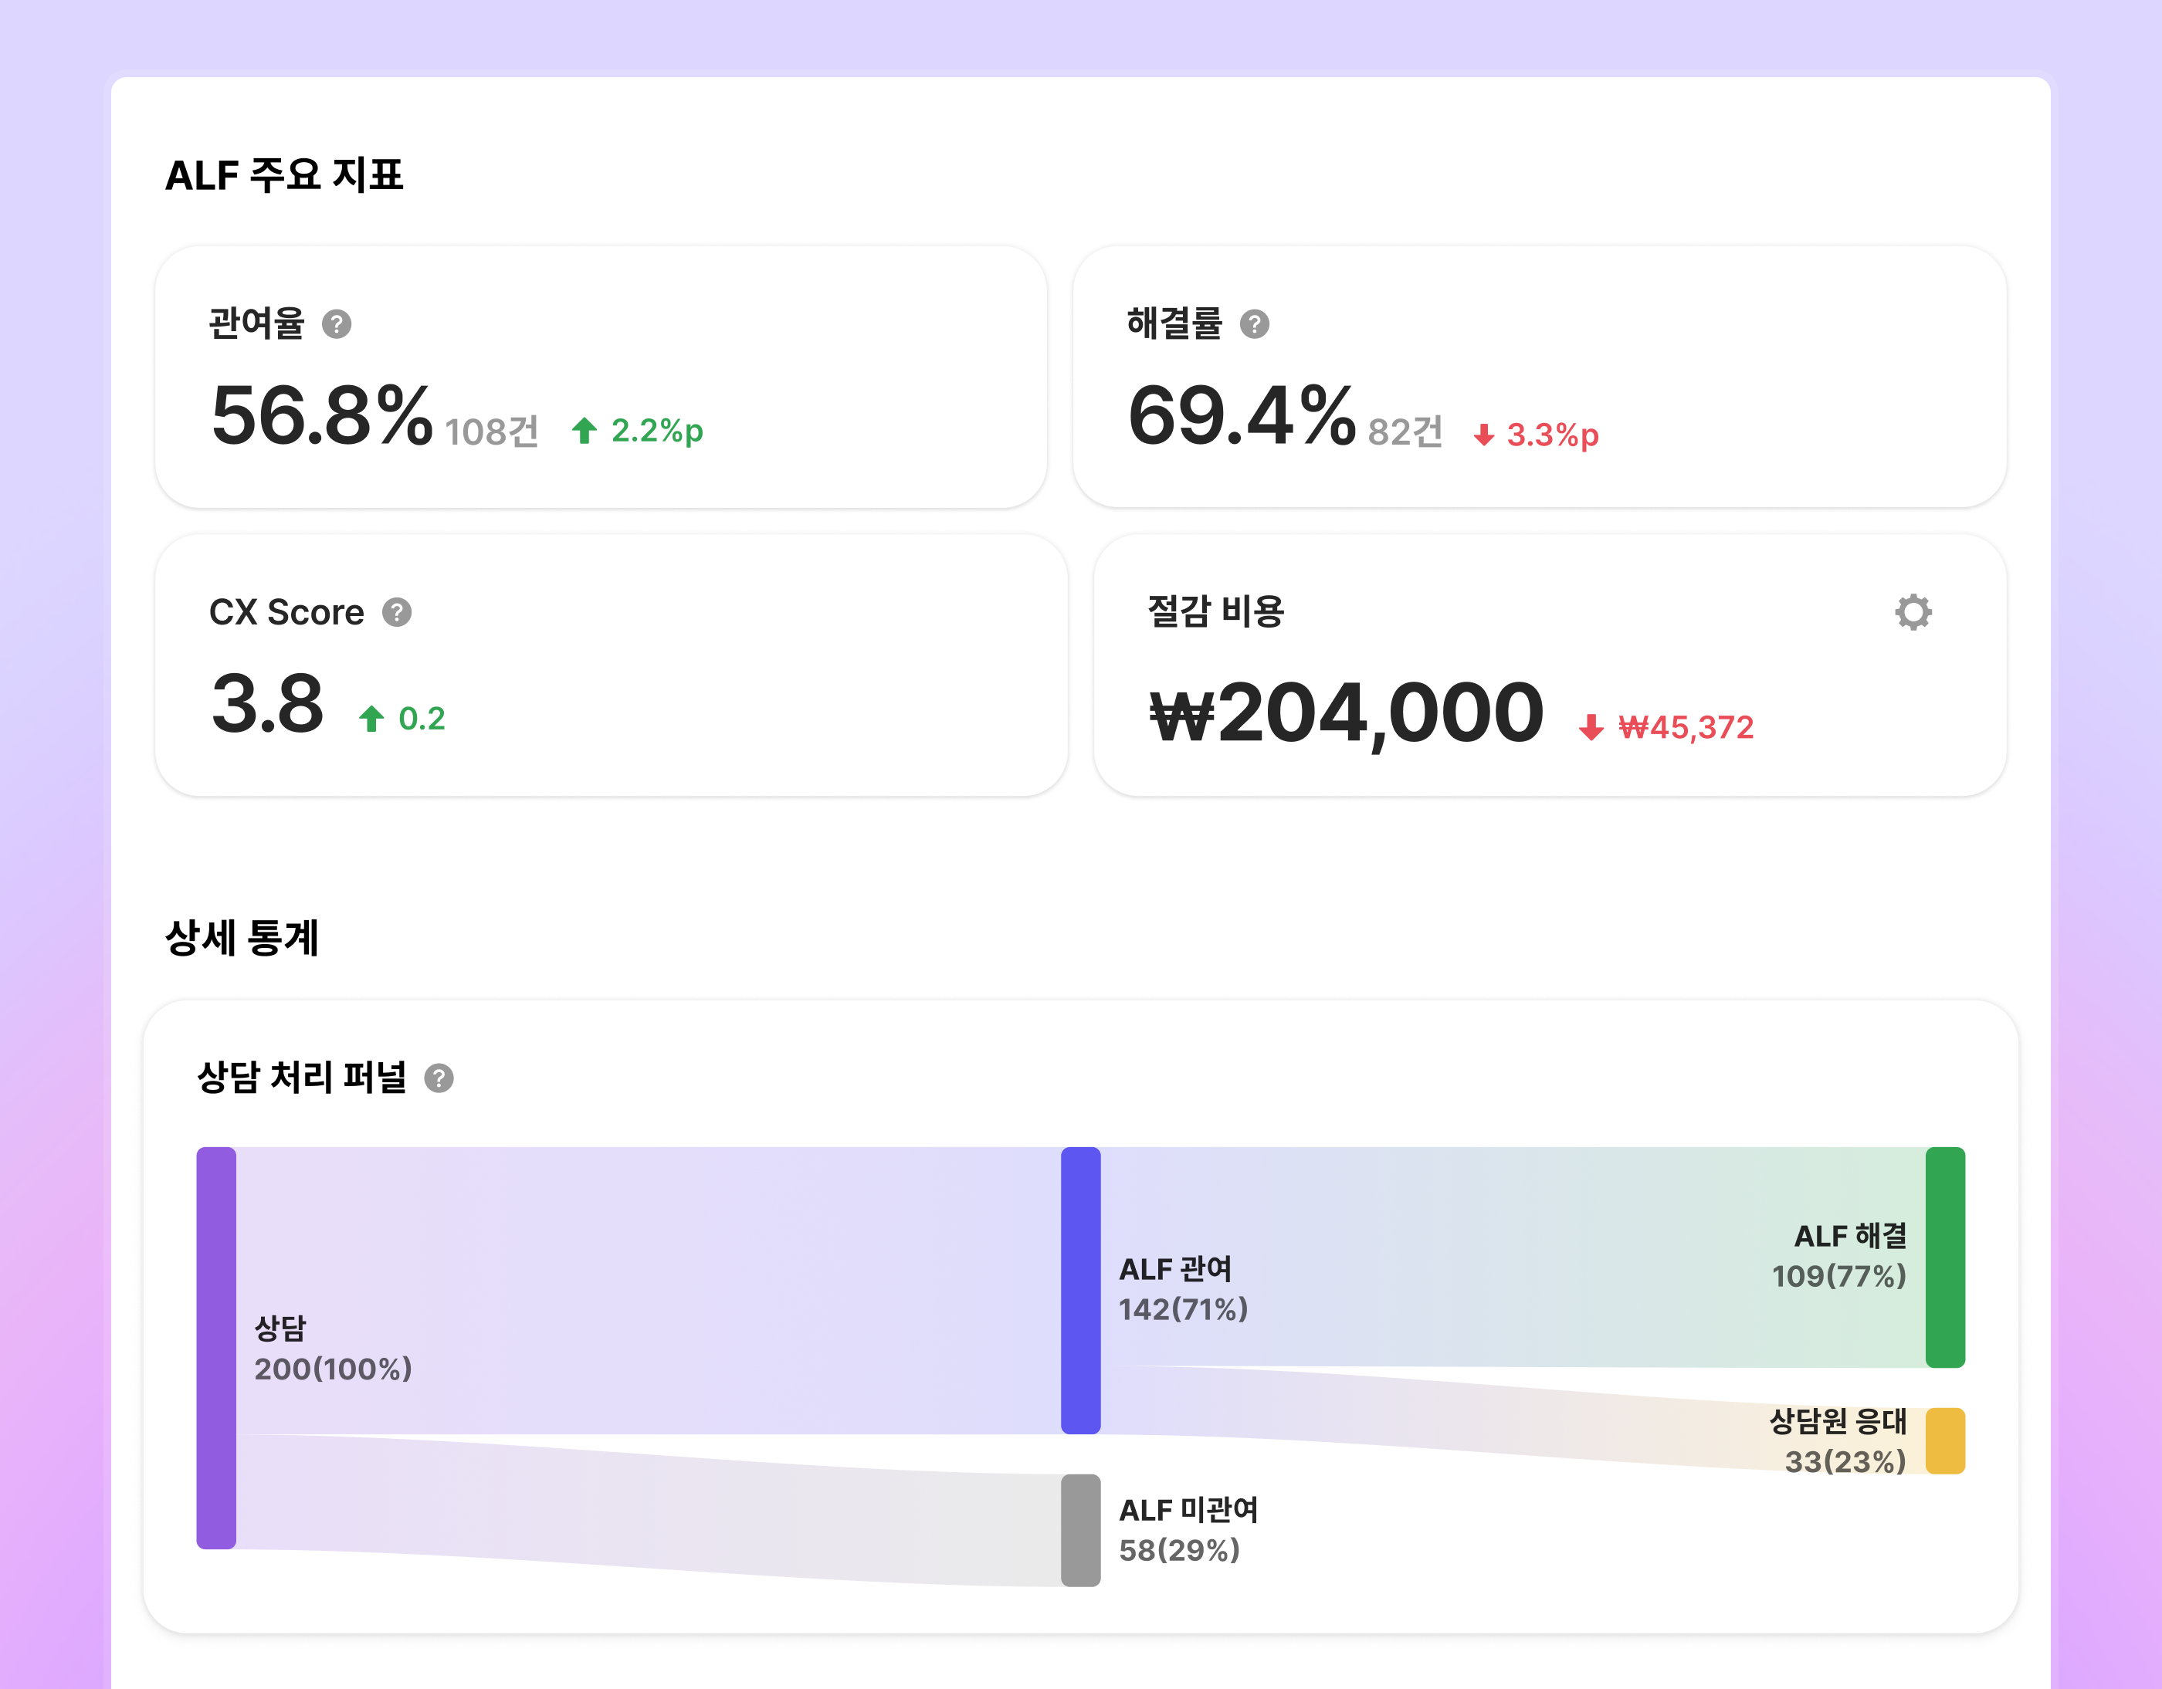Viewport: 2162px width, 1689px height.
Task: Click the ALF 관여 142(71%) label
Action: [1183, 1289]
